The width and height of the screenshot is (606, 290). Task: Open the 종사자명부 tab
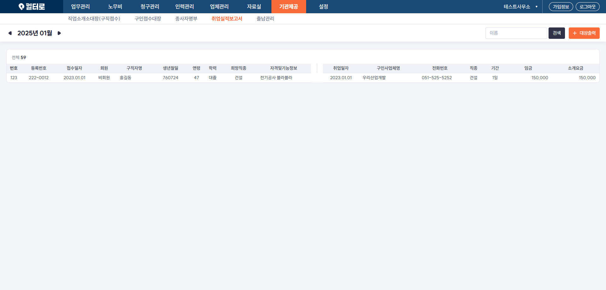(186, 19)
